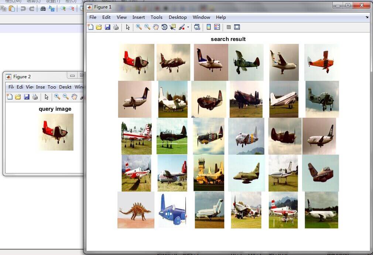Image resolution: width=373 pixels, height=255 pixels.
Task: Select the Zoom In tool on Figure 1 toolbar
Action: (139, 27)
